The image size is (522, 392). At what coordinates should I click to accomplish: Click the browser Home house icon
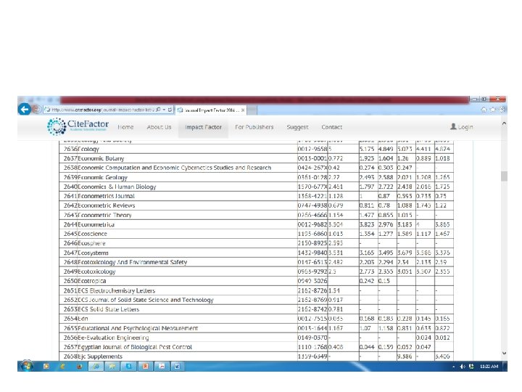[x=484, y=110]
